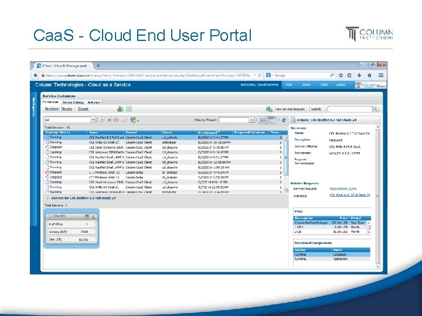Click the New Service Request button label

point(290,109)
